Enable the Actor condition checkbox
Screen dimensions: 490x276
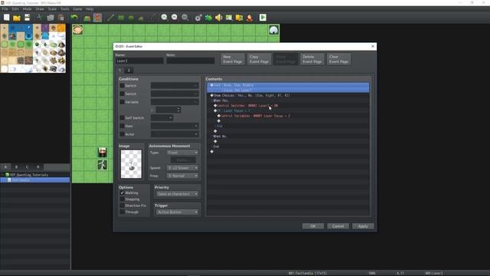point(122,134)
